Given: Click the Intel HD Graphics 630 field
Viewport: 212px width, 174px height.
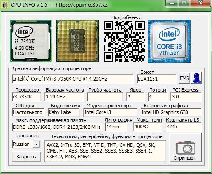Looking at the screenshot, I should click(171, 112).
